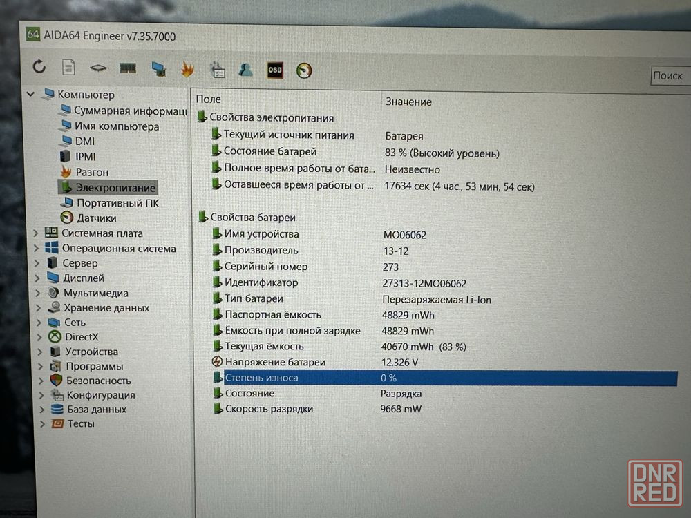The image size is (691, 518).
Task: Open the Датчики tree item
Action: [88, 218]
